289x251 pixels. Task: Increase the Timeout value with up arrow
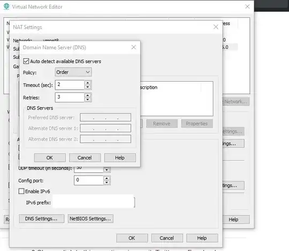pos(88,83)
